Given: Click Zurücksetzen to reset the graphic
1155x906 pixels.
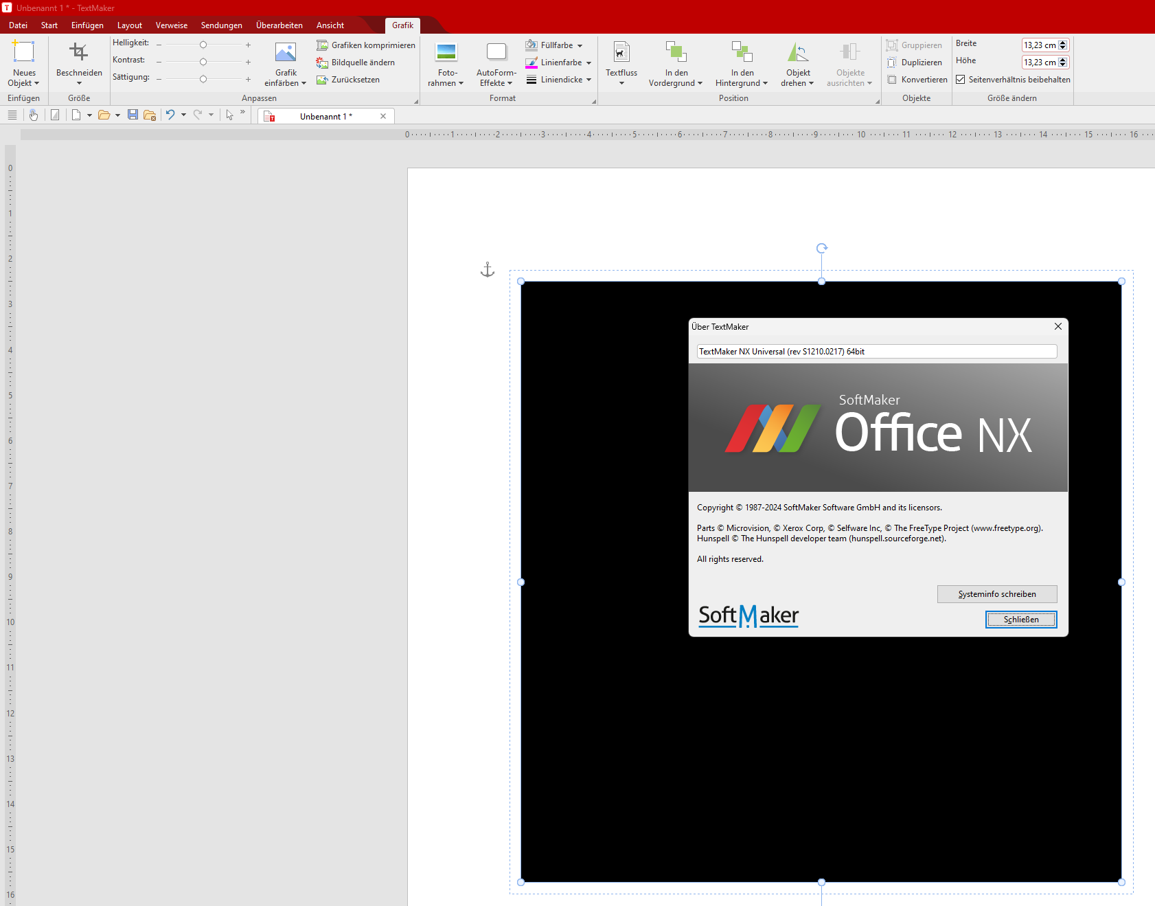Looking at the screenshot, I should coord(348,80).
